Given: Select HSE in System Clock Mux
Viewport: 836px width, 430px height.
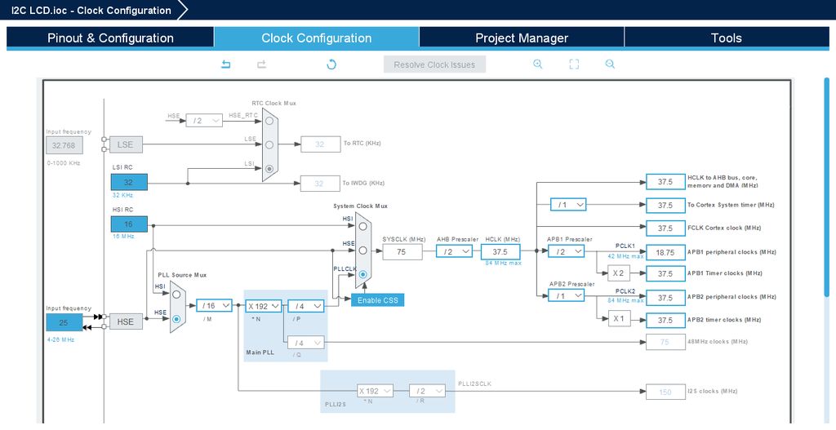Looking at the screenshot, I should tap(363, 250).
